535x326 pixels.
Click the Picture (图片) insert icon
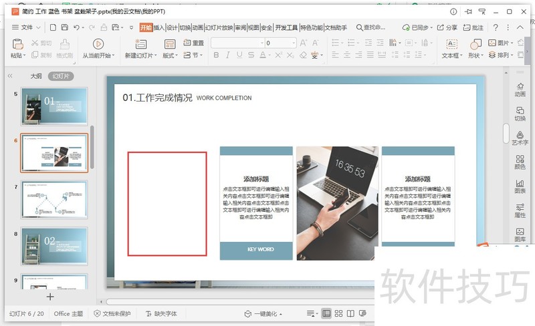click(500, 43)
